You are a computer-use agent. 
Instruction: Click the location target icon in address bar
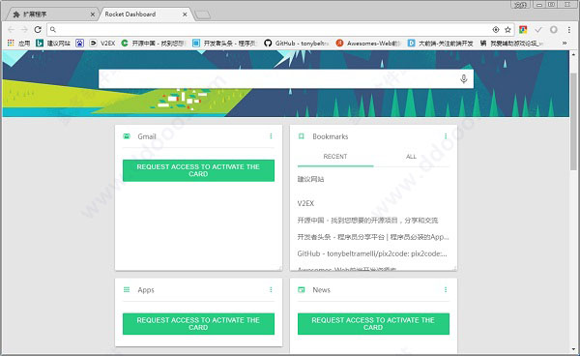tap(496, 30)
